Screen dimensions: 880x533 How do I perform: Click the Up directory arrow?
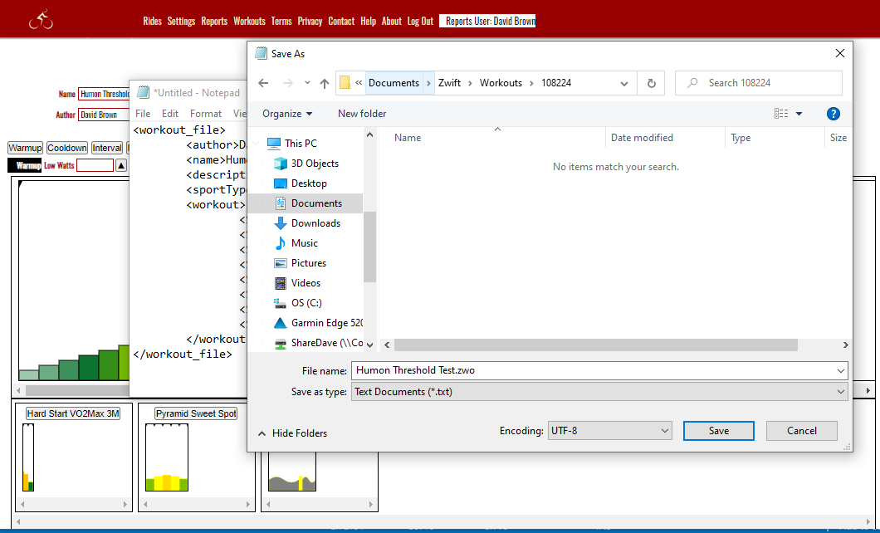[x=325, y=83]
